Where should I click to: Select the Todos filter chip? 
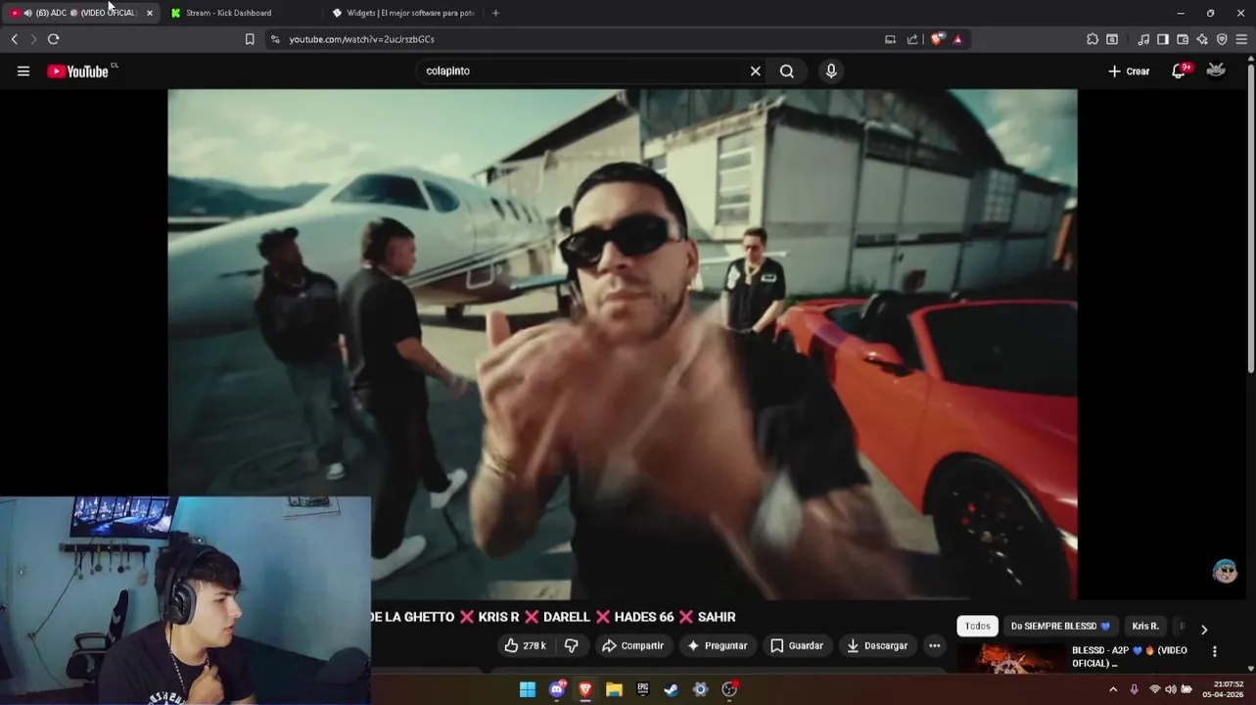[977, 626]
